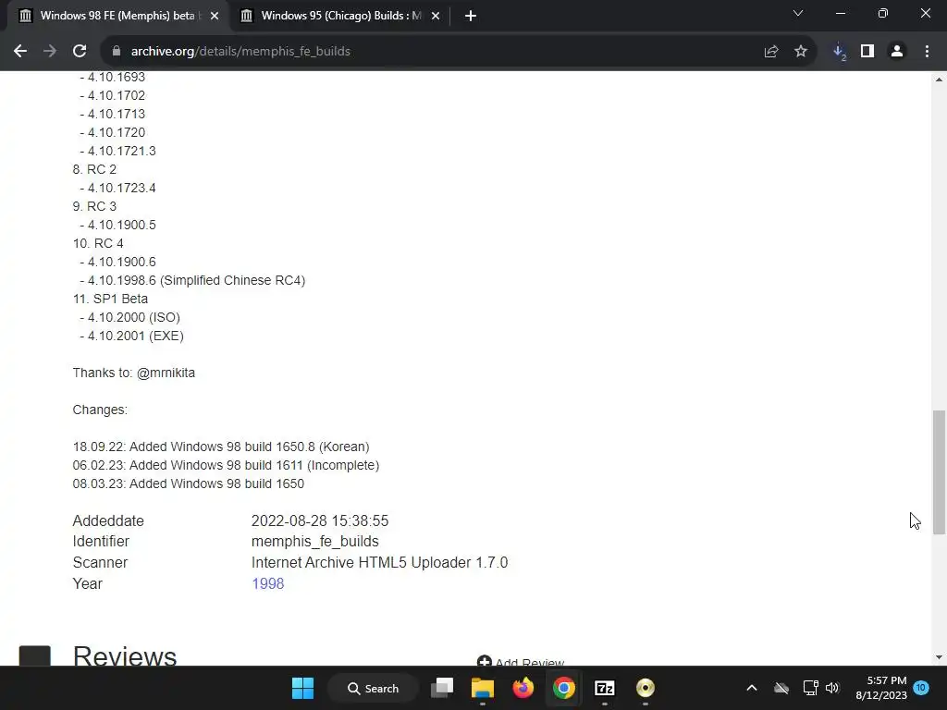Click '08.03.23: Added Windows 98 build 1650'
Screen dimensions: 947x710
(x=189, y=484)
